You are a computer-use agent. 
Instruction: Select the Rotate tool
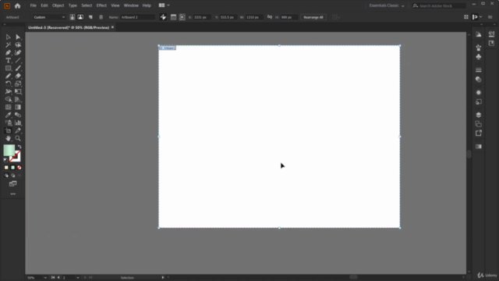coord(9,84)
